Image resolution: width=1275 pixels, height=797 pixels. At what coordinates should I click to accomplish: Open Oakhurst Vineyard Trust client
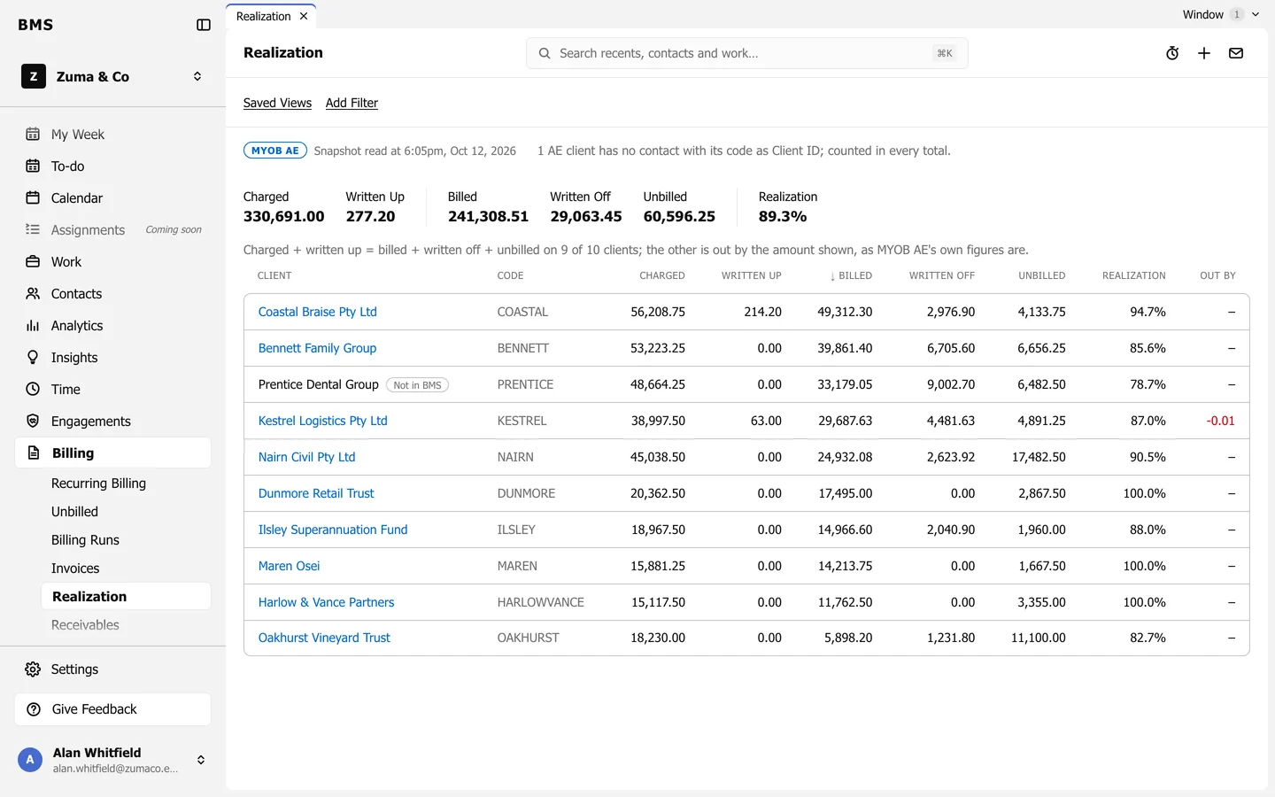[x=324, y=638]
